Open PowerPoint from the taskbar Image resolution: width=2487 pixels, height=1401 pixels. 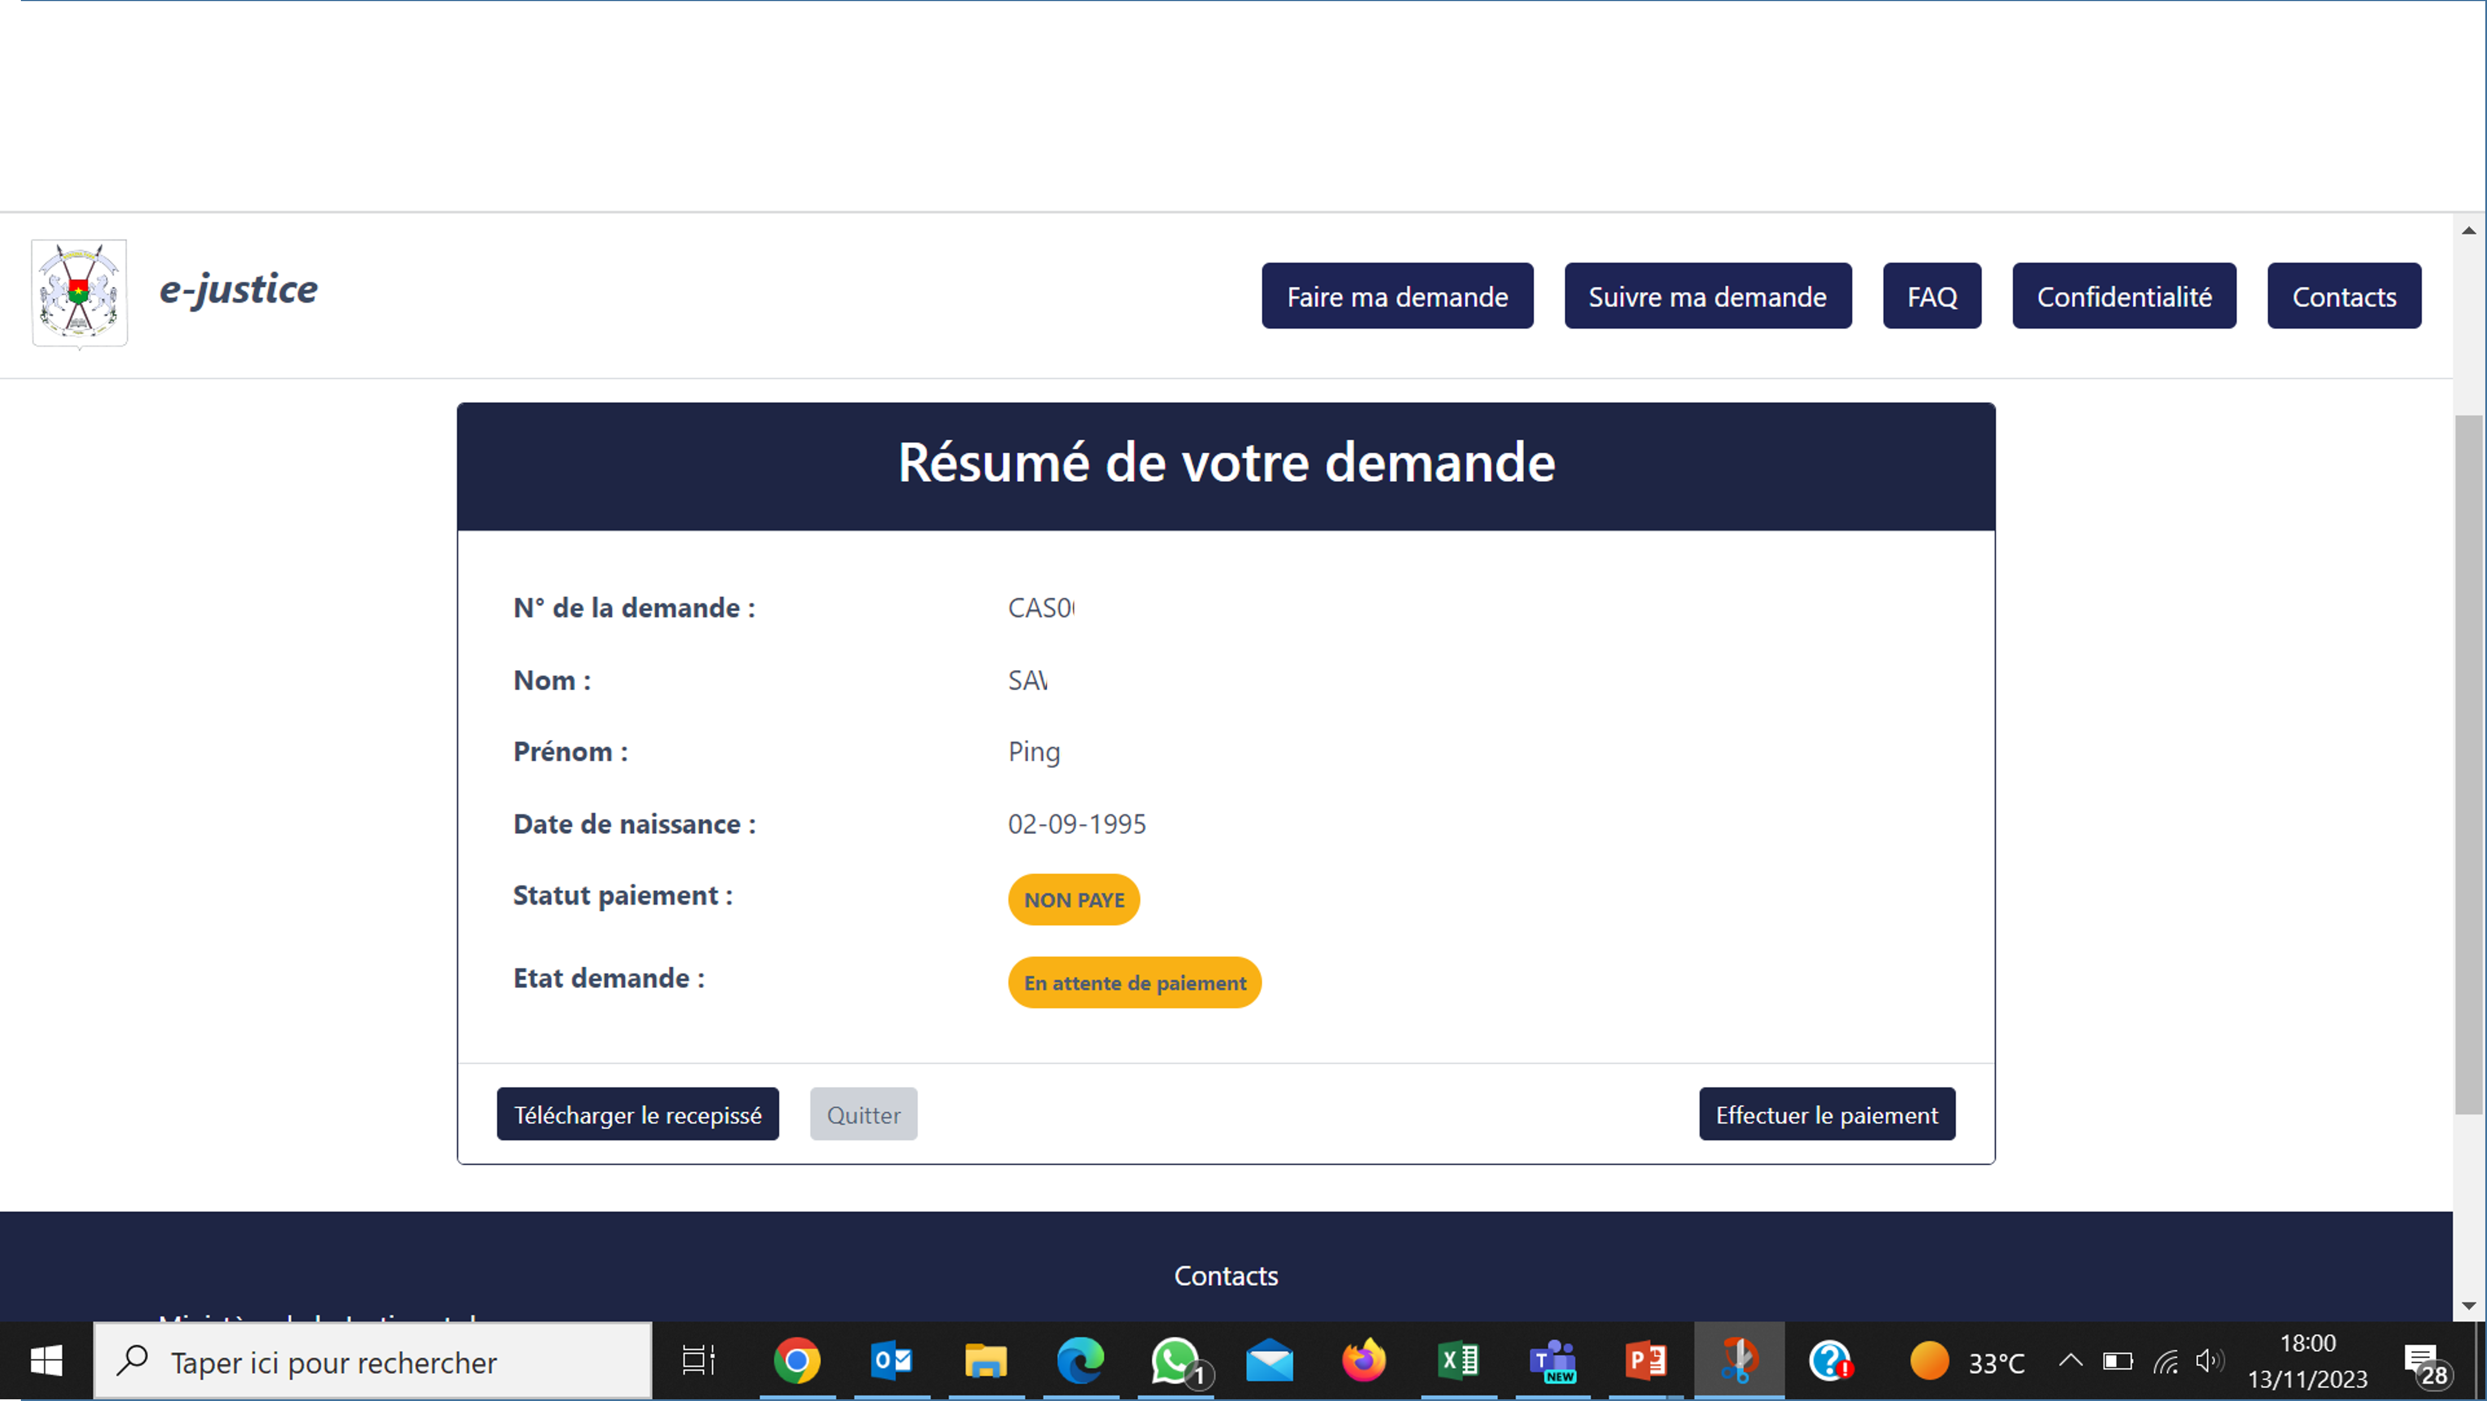1646,1361
